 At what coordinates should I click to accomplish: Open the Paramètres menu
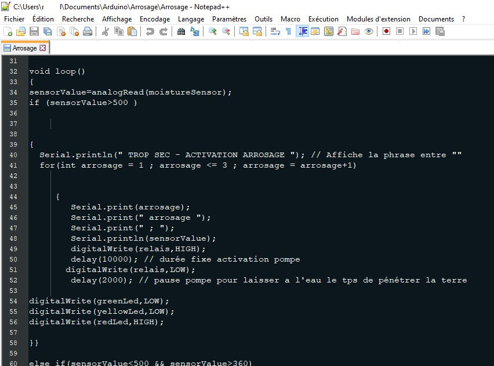(x=230, y=19)
